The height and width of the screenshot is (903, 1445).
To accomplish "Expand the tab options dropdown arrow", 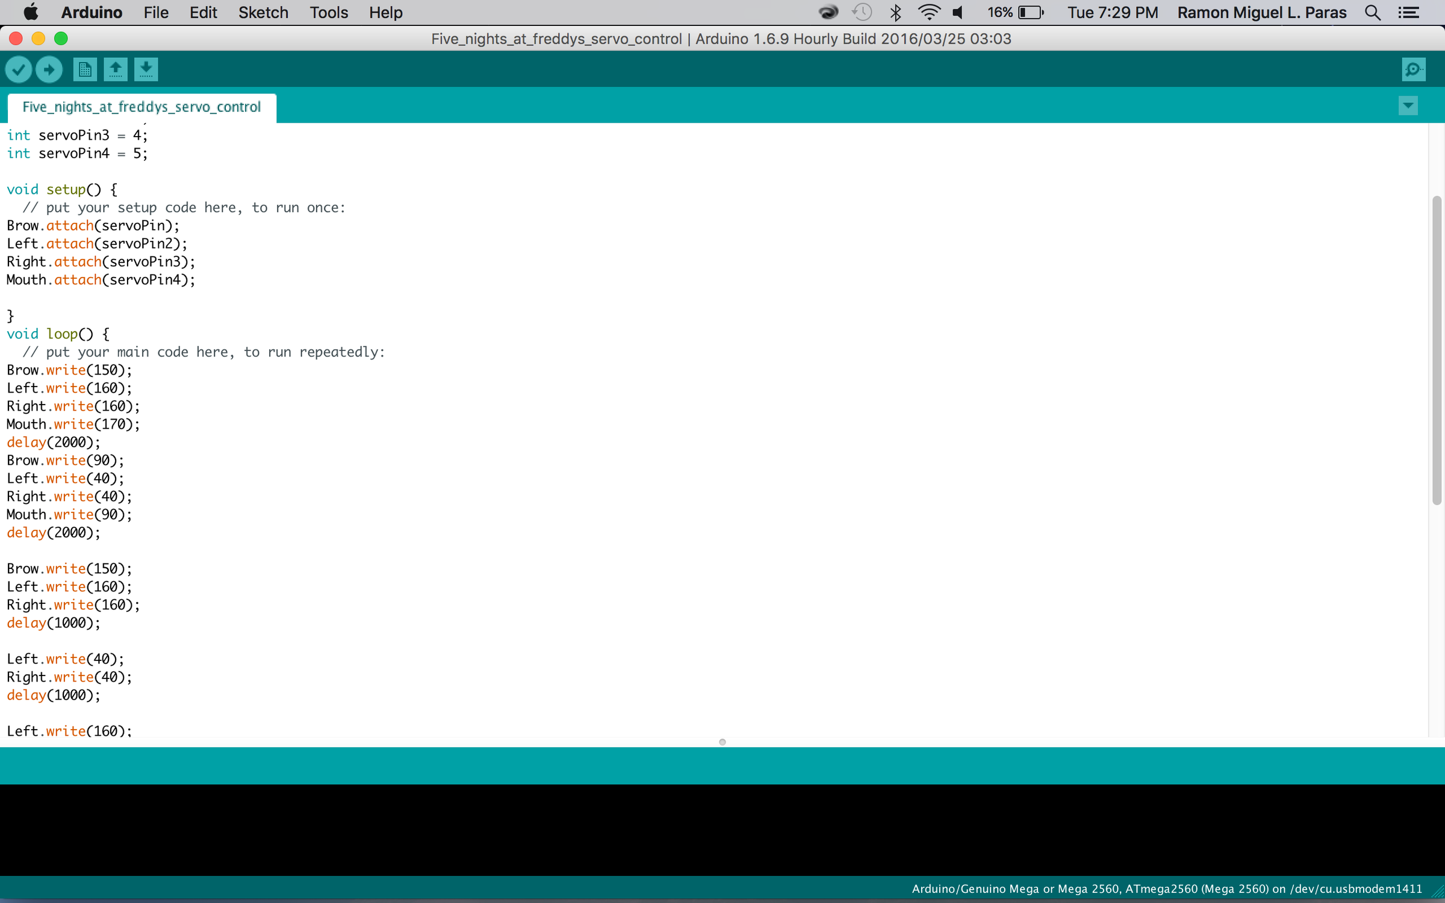I will click(1408, 106).
